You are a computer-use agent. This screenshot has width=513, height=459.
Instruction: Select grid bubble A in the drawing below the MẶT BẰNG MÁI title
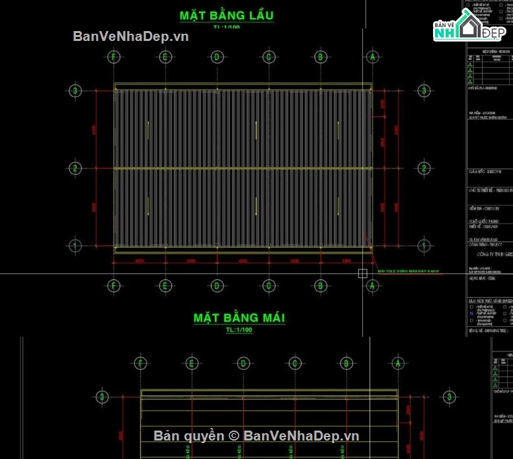click(398, 363)
